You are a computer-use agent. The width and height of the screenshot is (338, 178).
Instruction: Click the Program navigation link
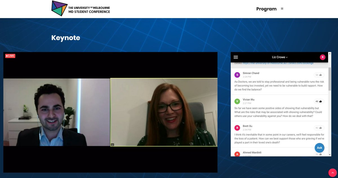point(266,9)
